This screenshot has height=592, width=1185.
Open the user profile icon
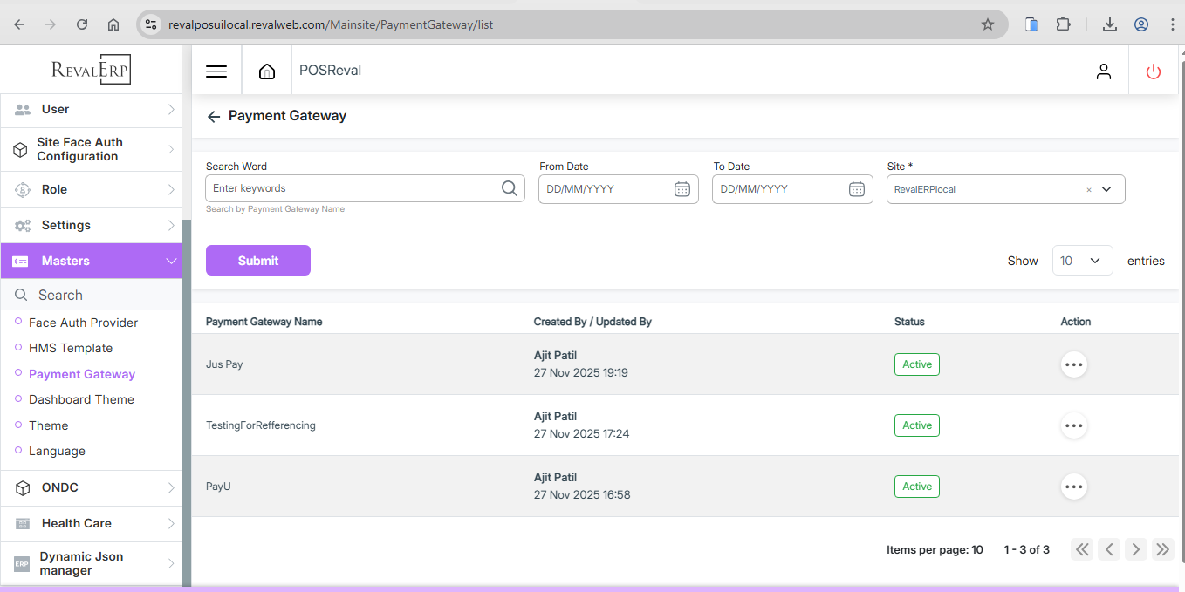pos(1104,71)
